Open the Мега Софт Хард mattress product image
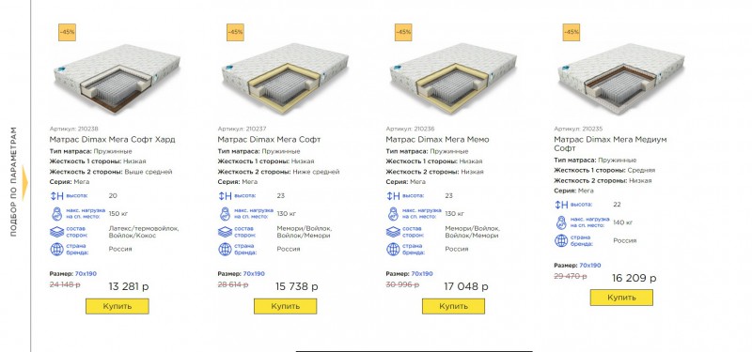This screenshot has width=752, height=352. (117, 78)
